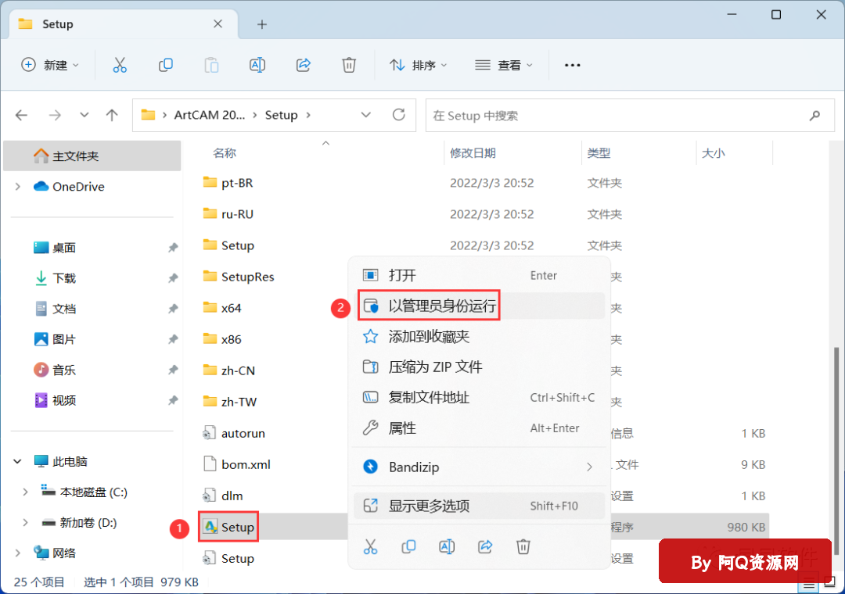Open the 查看 view dropdown
Viewport: 845px width, 594px height.
coord(503,65)
